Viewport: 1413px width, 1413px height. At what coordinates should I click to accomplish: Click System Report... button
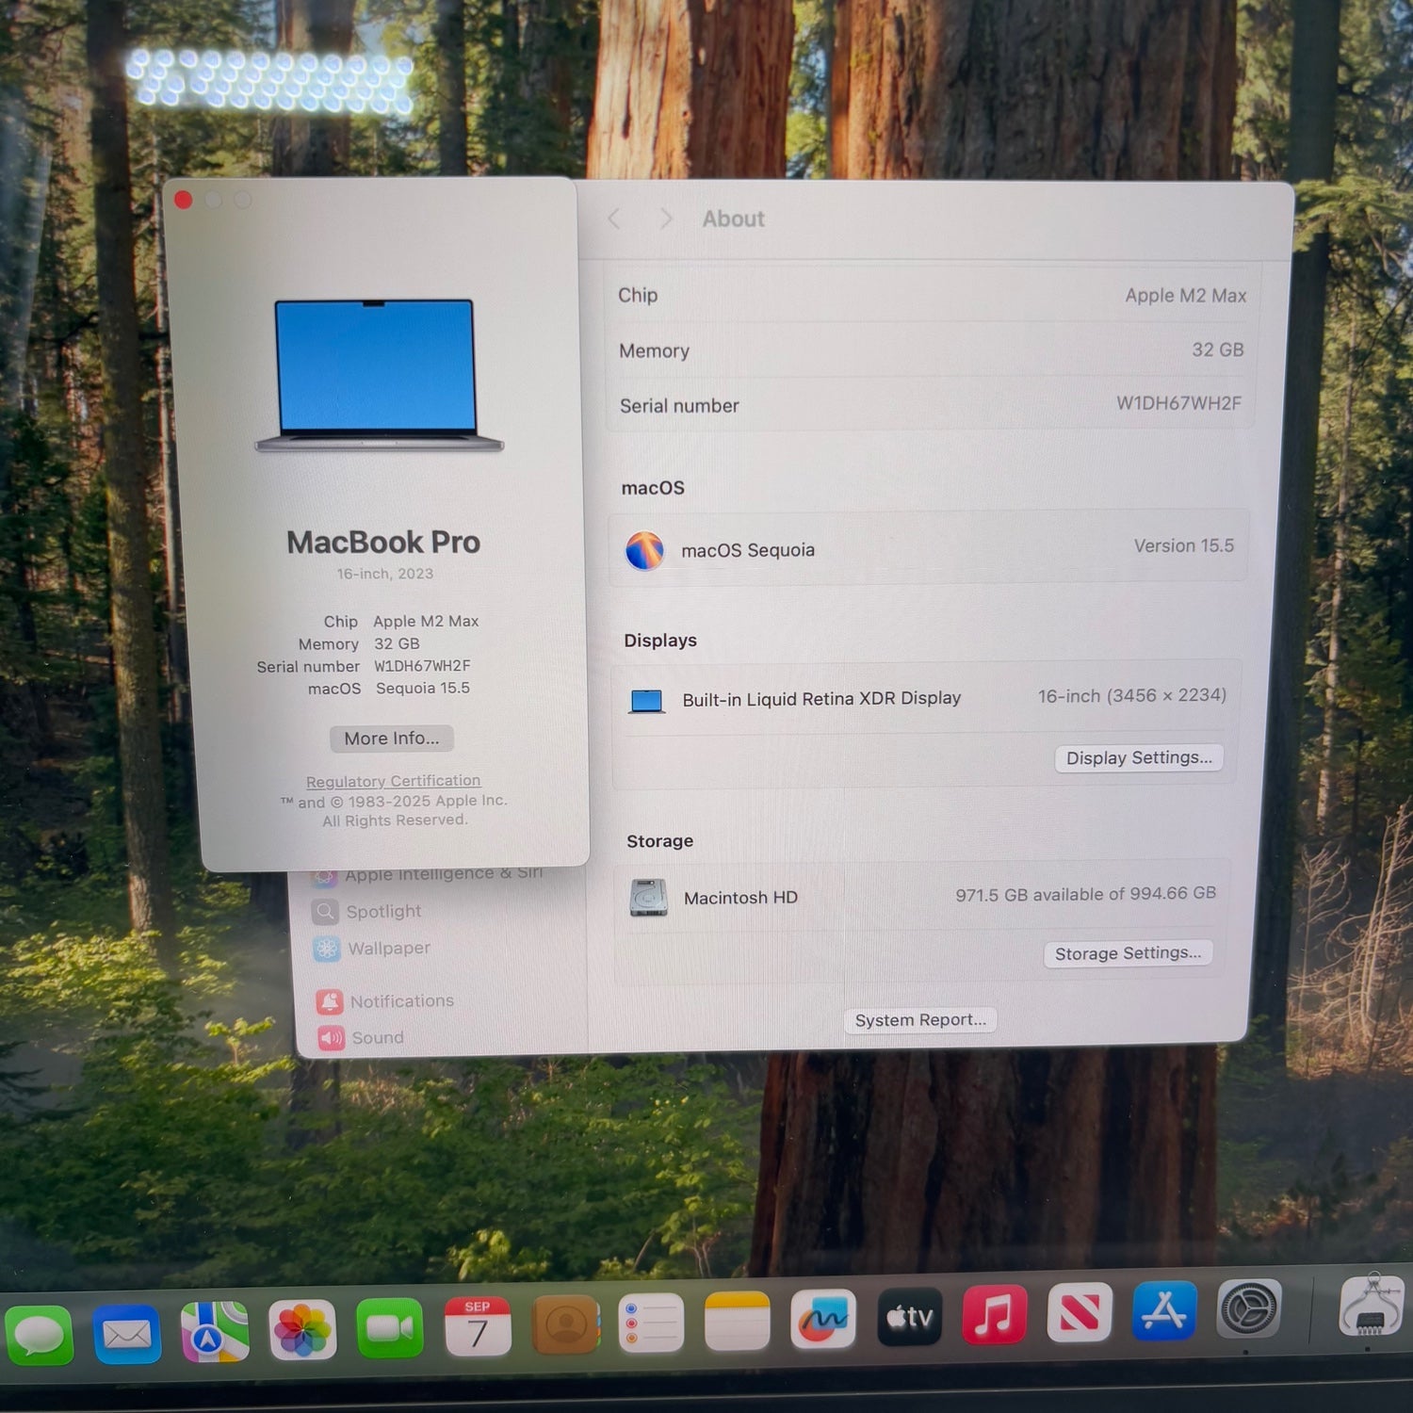pos(920,1020)
